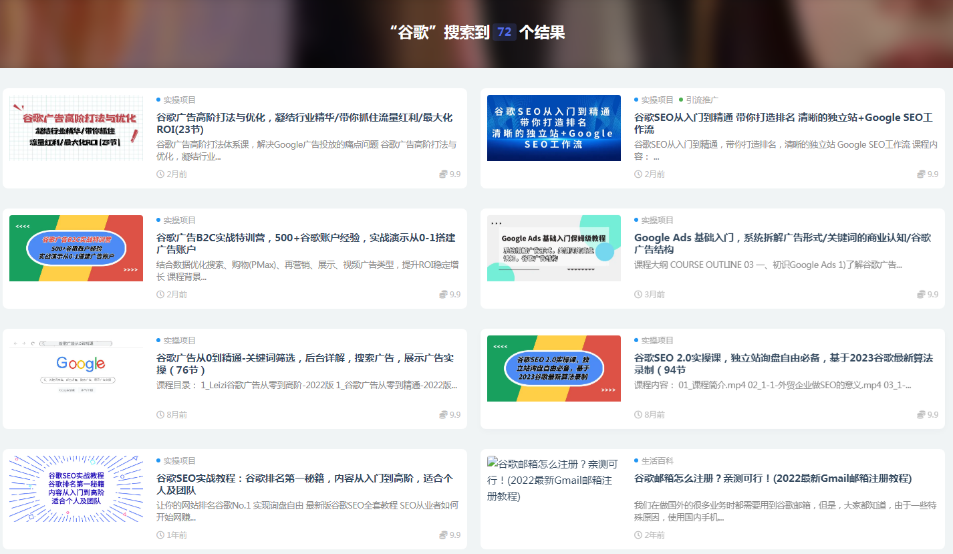The width and height of the screenshot is (953, 554).
Task: Open the 谷歌邮箱怎么注册 article title
Action: click(x=773, y=478)
